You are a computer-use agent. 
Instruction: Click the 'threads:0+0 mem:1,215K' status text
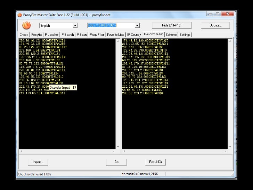(x=140, y=174)
